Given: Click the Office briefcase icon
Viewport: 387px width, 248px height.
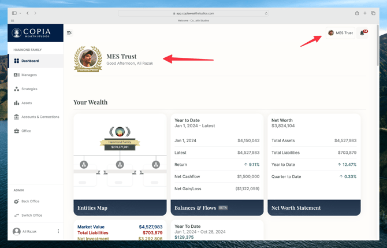Looking at the screenshot, I should pyautogui.click(x=16, y=131).
